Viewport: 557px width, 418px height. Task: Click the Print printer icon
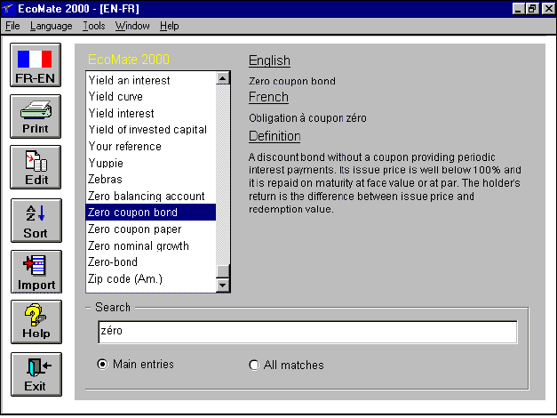pyautogui.click(x=36, y=117)
